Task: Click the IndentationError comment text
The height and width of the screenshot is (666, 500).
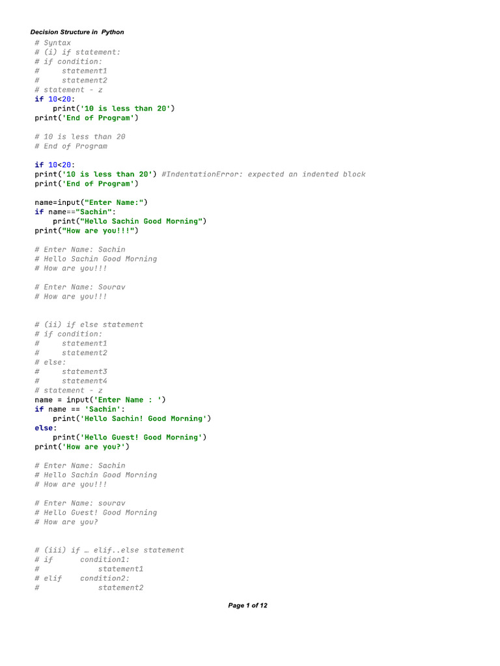Action: (263, 174)
